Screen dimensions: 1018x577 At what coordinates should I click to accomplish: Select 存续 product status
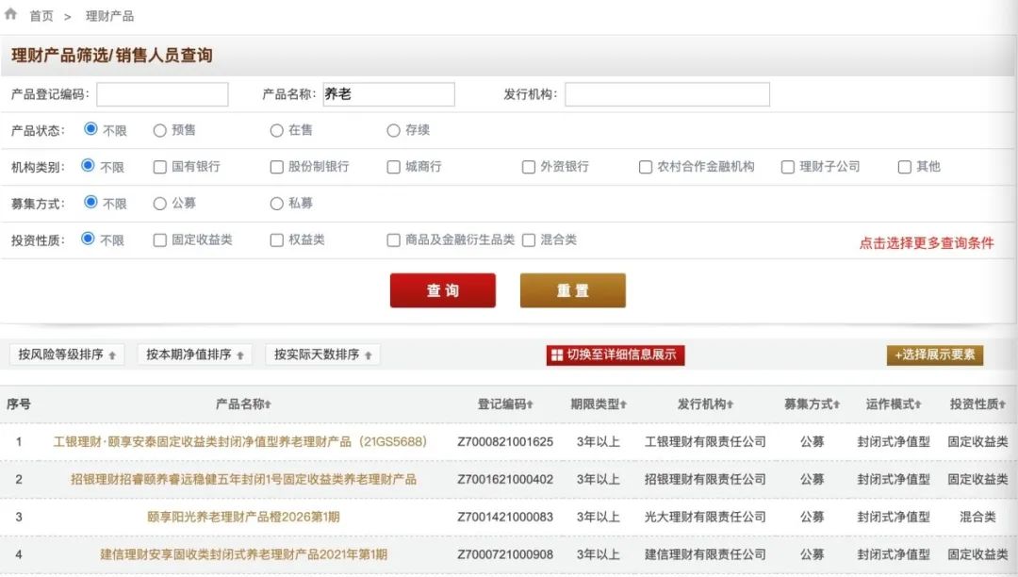393,130
